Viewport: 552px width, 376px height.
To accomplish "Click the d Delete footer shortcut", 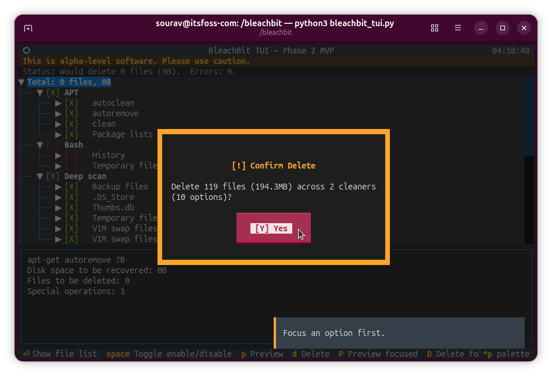I will click(310, 354).
